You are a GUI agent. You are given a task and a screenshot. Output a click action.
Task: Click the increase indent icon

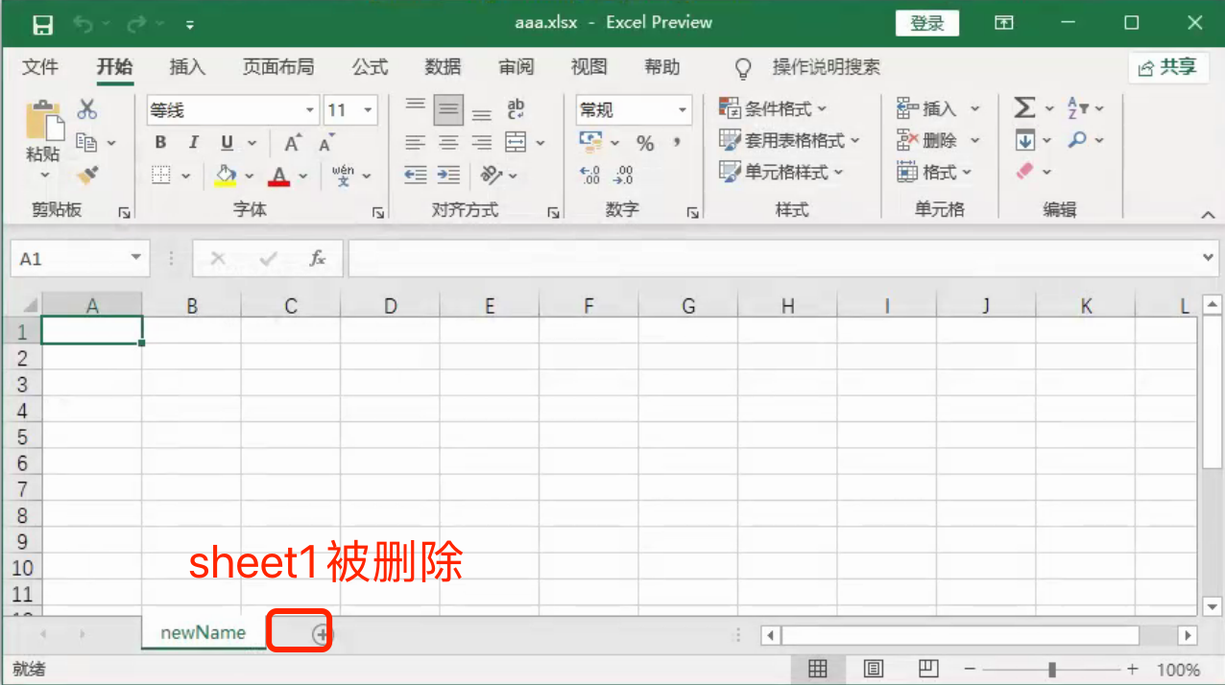[448, 175]
